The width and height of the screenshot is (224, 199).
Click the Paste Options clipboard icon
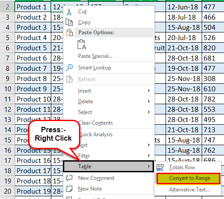(x=70, y=32)
